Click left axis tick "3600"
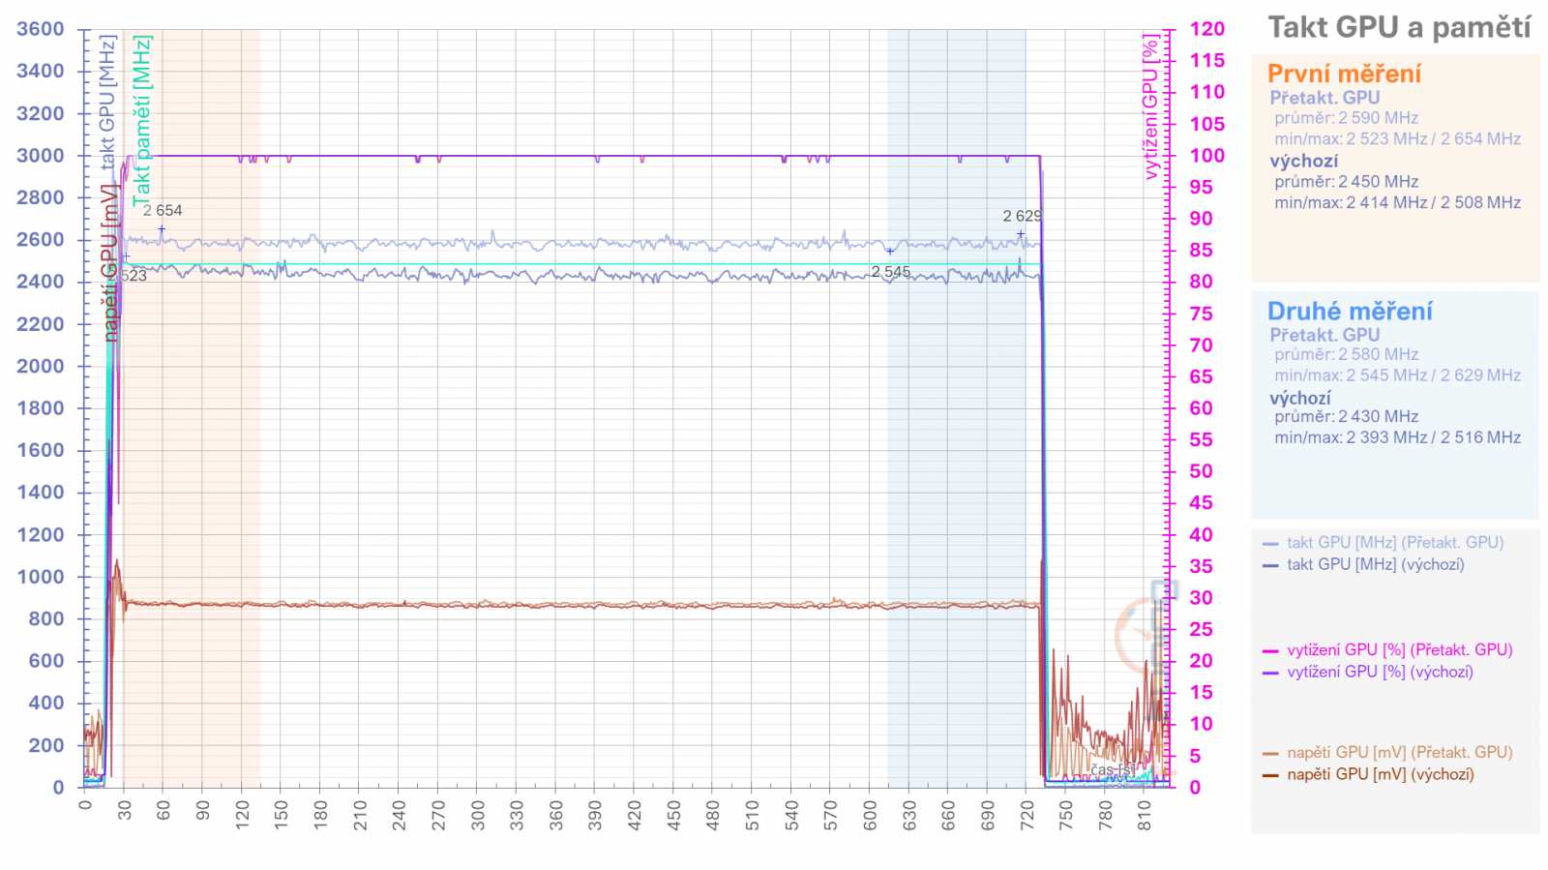Image resolution: width=1548 pixels, height=870 pixels. click(x=41, y=29)
